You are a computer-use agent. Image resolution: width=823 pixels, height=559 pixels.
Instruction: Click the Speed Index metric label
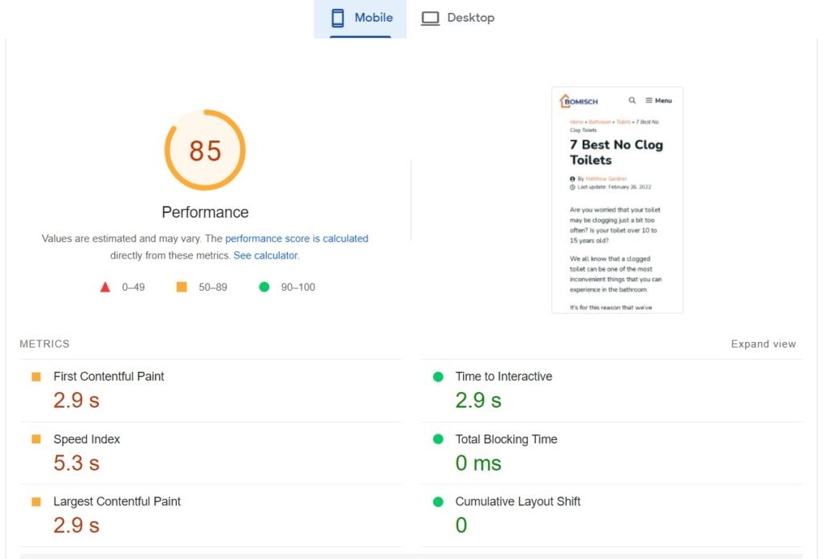click(87, 439)
